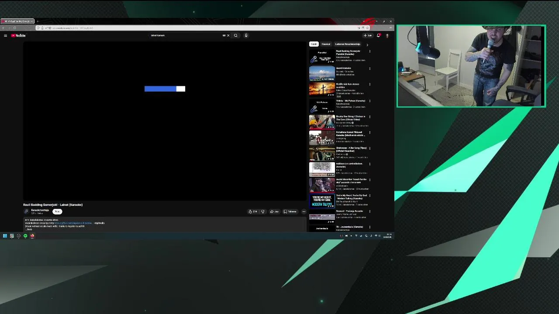The width and height of the screenshot is (559, 314).
Task: Open the account avatar menu
Action: (x=387, y=35)
